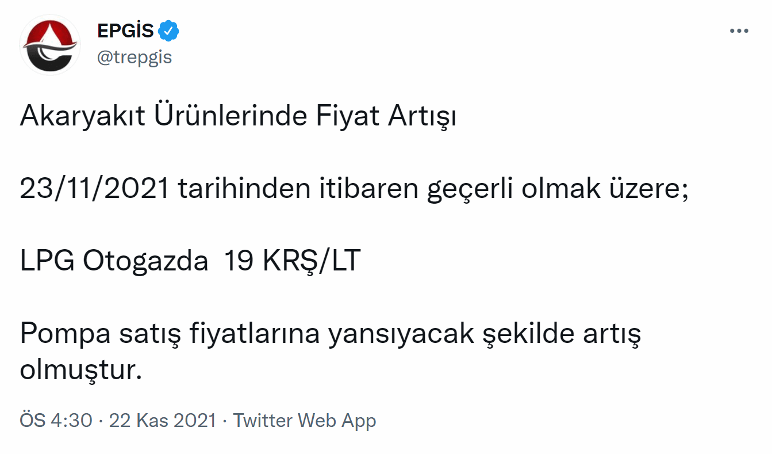Viewport: 772px width, 454px height.
Task: Click the EPGİS display name
Action: 125,31
